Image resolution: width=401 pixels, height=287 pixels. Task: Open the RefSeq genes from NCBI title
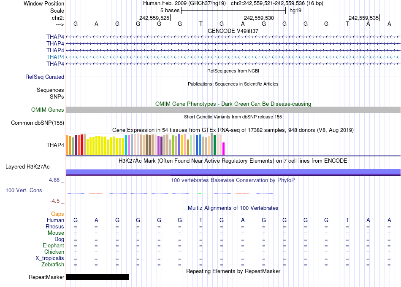pos(233,71)
